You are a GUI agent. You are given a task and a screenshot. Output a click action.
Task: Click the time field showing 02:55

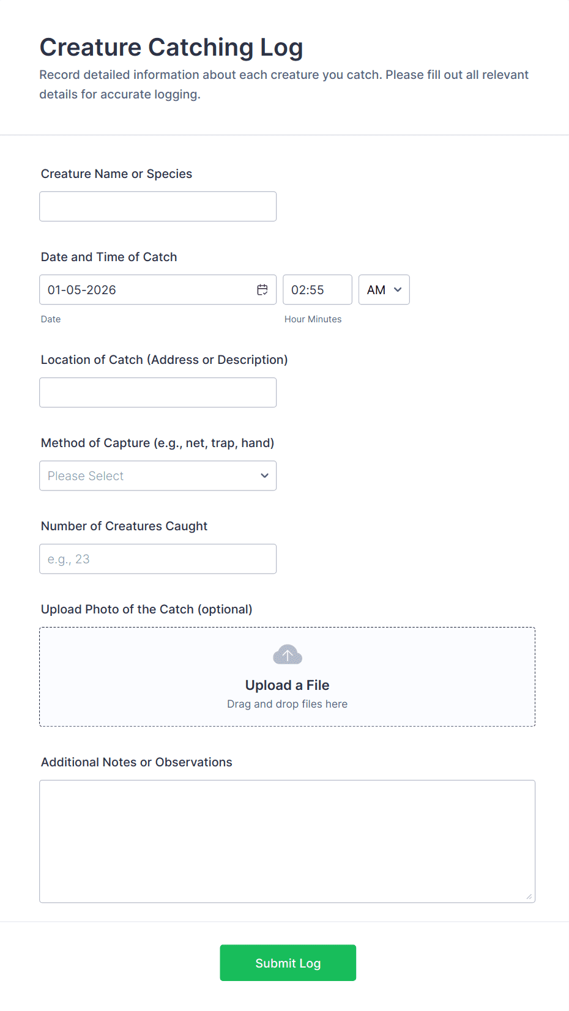tap(317, 289)
